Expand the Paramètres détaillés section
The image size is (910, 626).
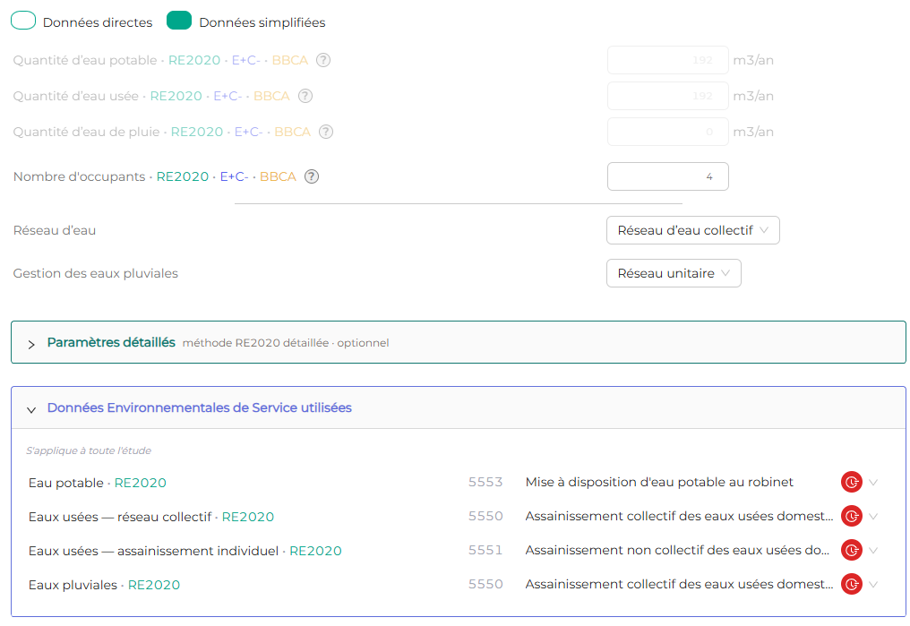coord(459,342)
